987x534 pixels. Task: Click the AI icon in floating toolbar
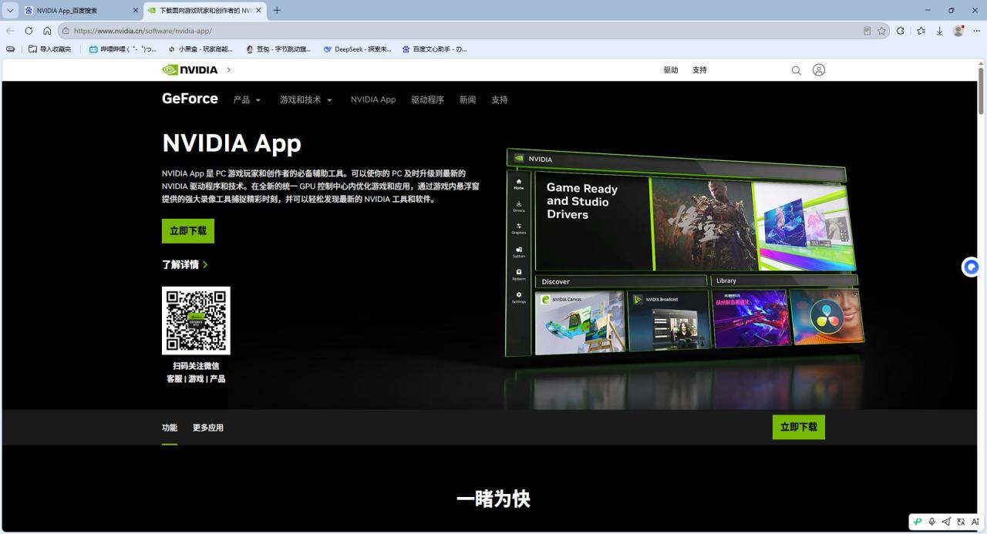pyautogui.click(x=975, y=522)
